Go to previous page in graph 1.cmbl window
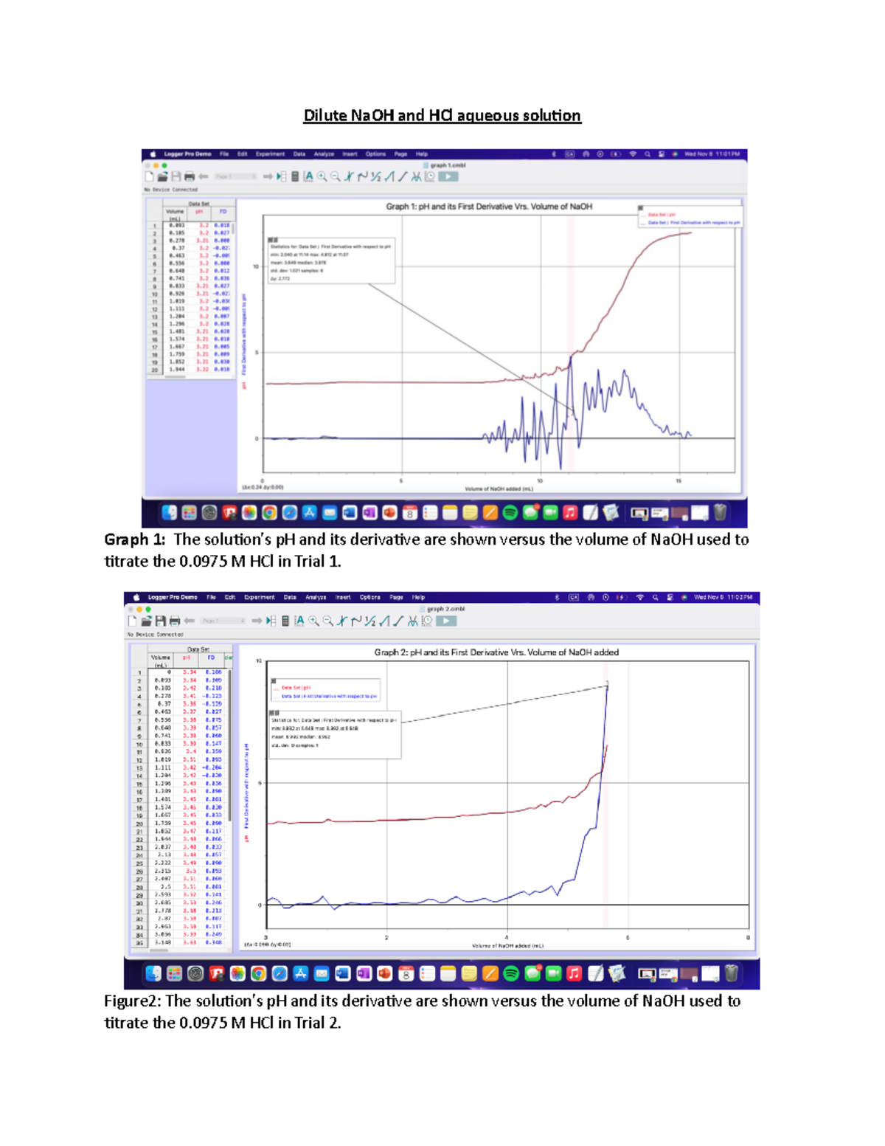The width and height of the screenshot is (885, 1146). click(203, 177)
